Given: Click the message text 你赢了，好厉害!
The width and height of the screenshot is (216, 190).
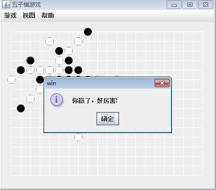Looking at the screenshot, I should coord(95,101).
